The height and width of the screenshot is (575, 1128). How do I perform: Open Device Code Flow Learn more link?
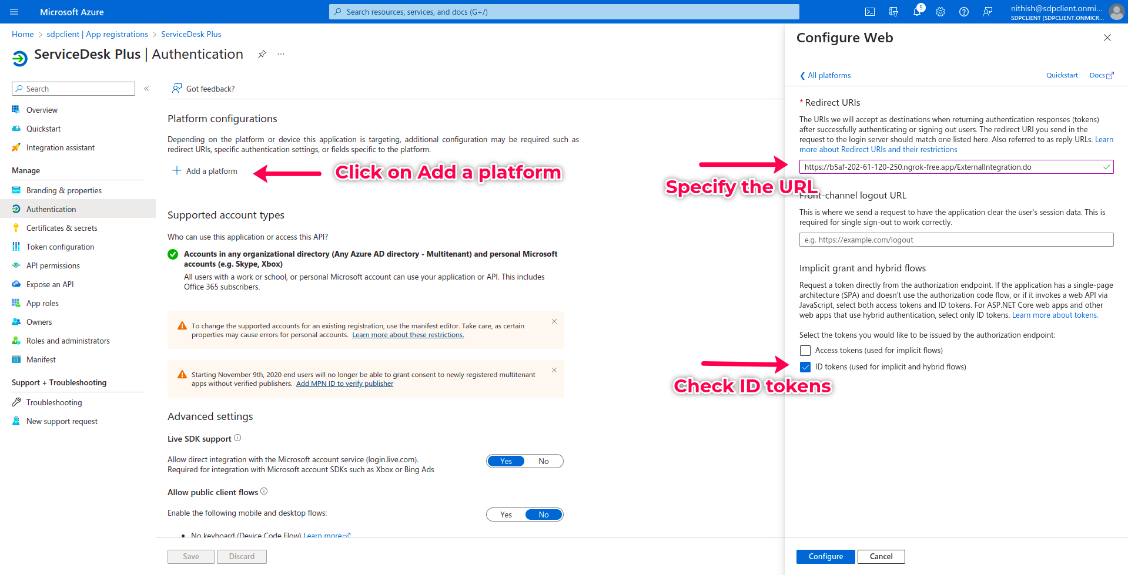pos(327,535)
